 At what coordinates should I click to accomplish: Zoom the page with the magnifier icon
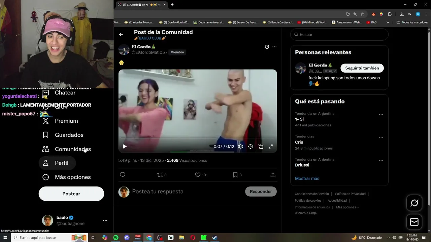coord(355,14)
